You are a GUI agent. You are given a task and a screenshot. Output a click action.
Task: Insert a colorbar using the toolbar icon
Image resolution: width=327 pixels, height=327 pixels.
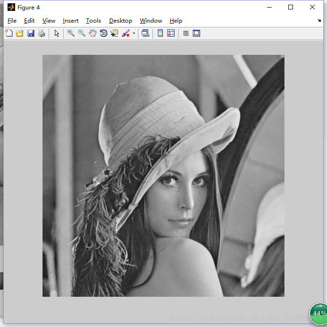tap(160, 33)
